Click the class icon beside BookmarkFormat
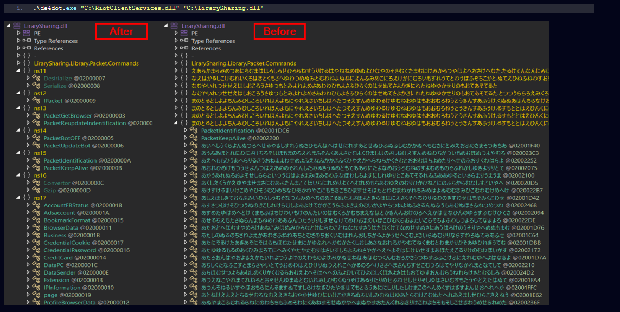This screenshot has width=620, height=312. point(36,220)
